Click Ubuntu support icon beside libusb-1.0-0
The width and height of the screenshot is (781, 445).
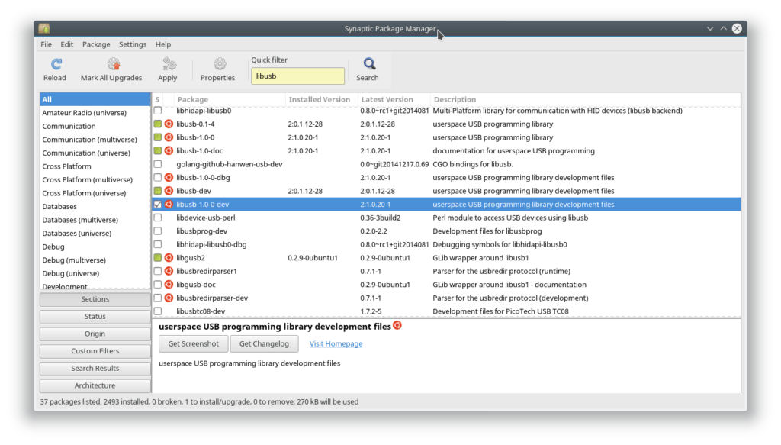[169, 137]
